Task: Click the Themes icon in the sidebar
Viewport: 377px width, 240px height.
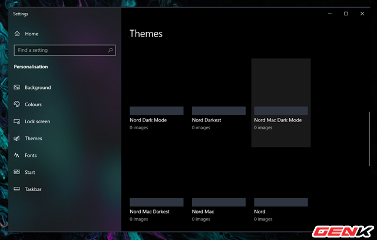Action: [x=17, y=139]
